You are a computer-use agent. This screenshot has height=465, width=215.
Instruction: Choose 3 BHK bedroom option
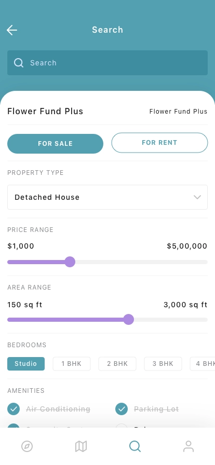click(x=163, y=364)
